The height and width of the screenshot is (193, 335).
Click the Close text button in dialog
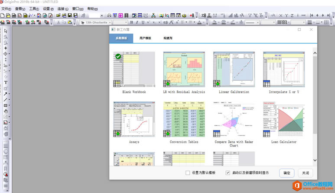(306, 173)
